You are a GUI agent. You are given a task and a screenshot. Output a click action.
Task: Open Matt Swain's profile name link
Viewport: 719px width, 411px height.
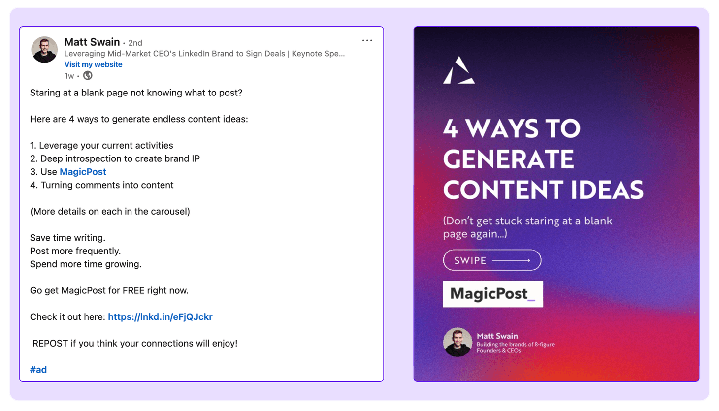coord(92,42)
